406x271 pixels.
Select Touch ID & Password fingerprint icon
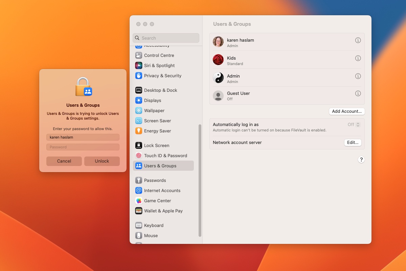click(139, 155)
